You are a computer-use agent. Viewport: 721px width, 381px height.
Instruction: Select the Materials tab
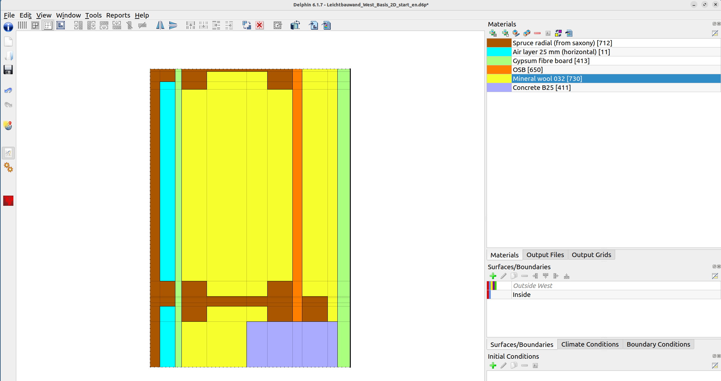(x=504, y=255)
